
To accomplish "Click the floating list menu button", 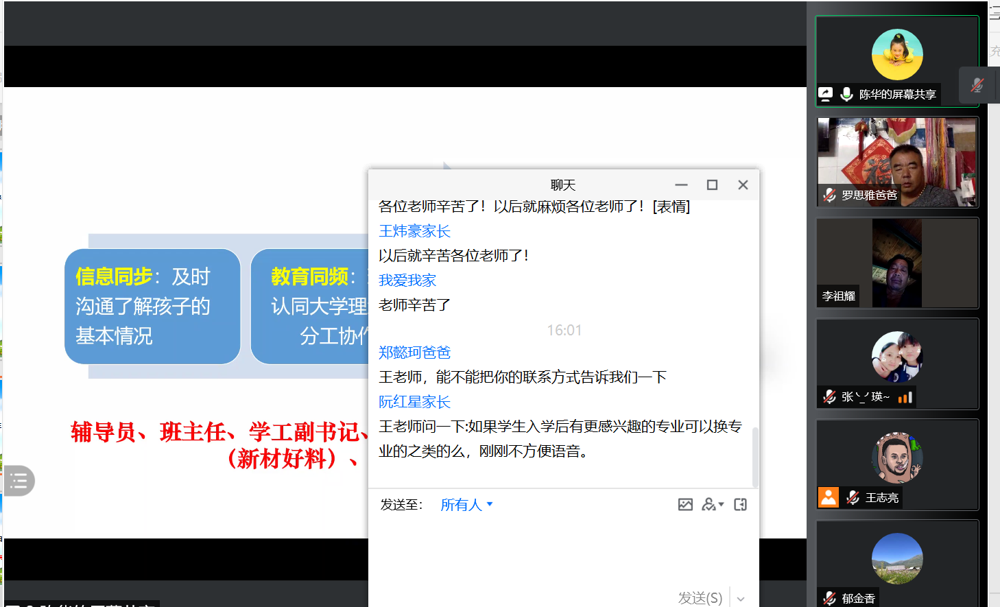I will click(x=19, y=481).
